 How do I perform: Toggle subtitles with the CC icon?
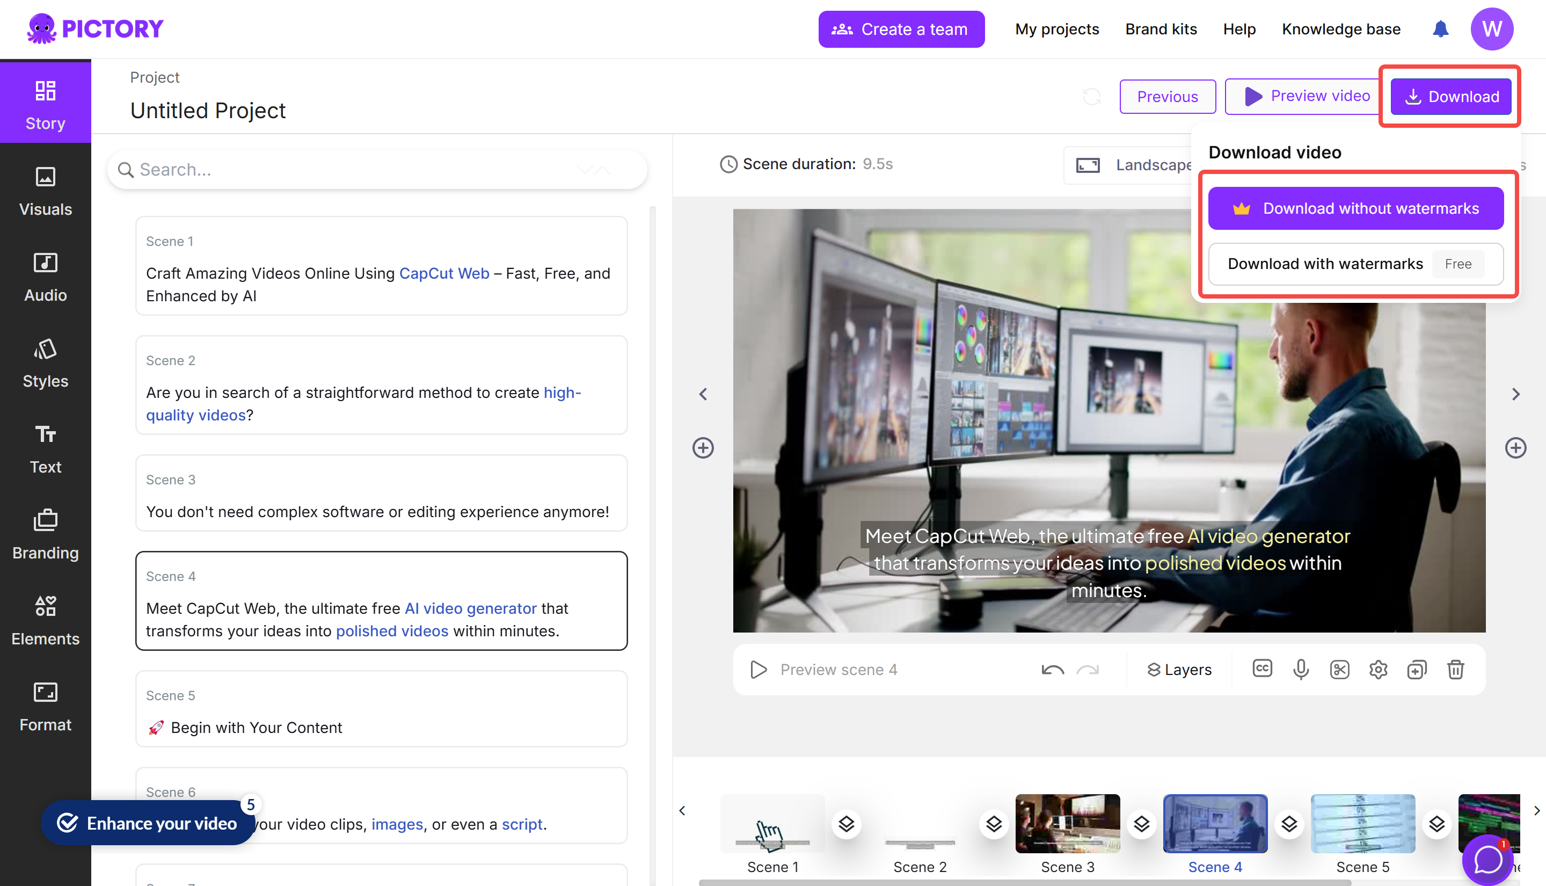click(x=1261, y=670)
